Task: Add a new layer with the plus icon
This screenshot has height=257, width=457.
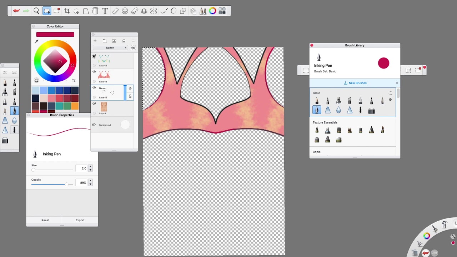Action: [95, 41]
